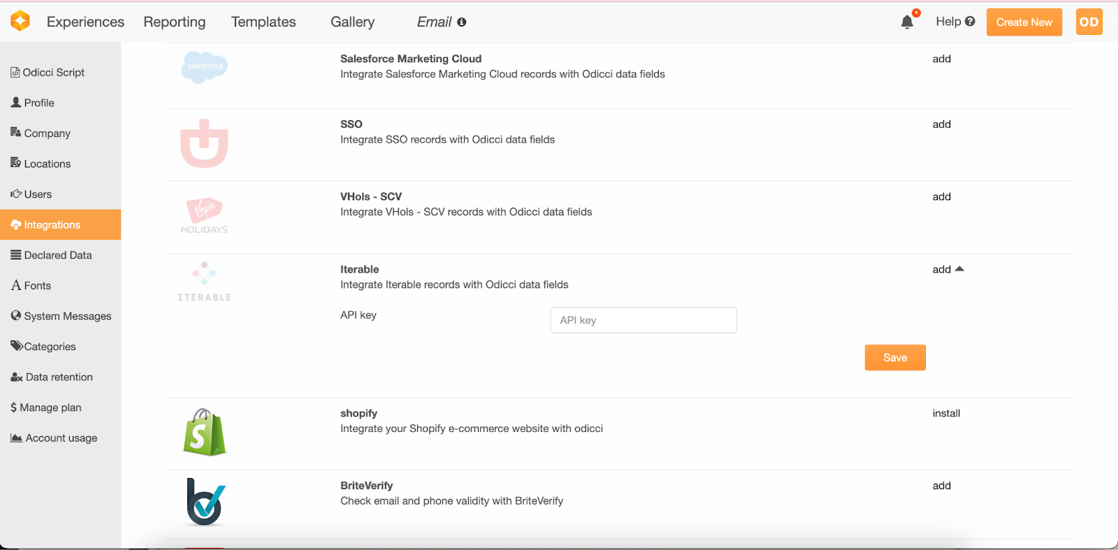Open the notifications bell

(907, 22)
